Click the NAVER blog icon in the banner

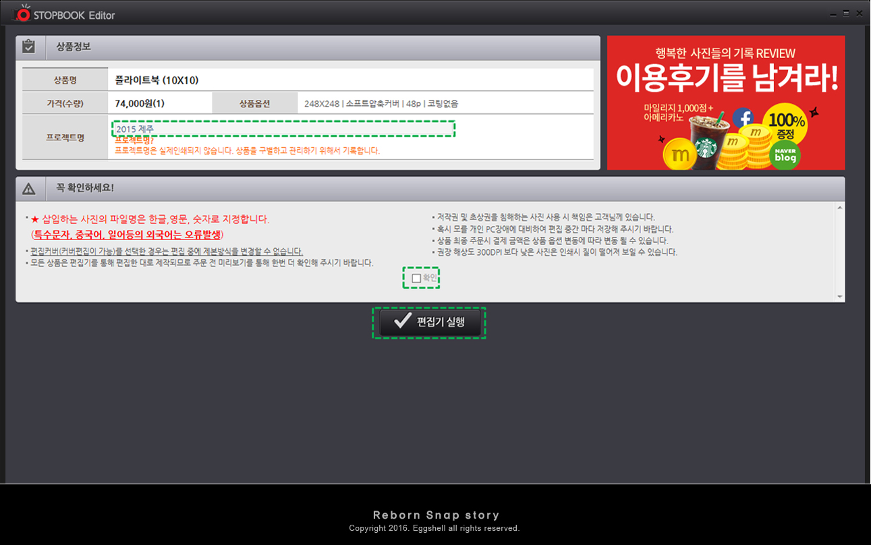785,154
